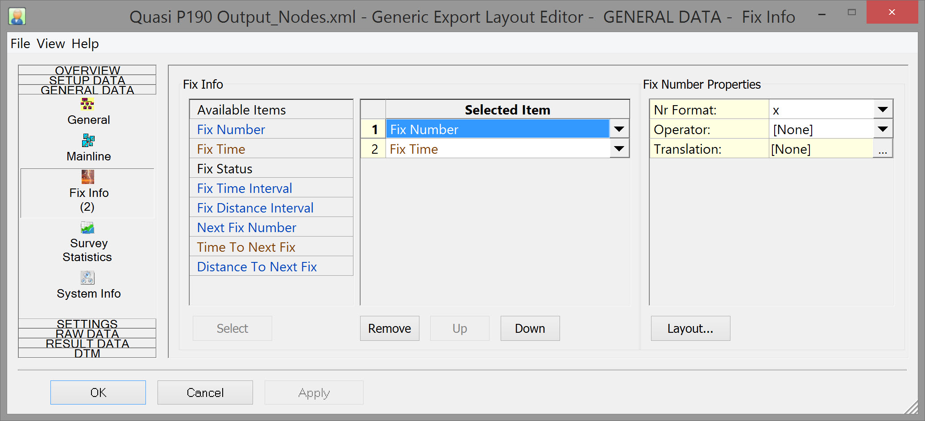Viewport: 925px width, 421px height.
Task: Expand the RESULT DATA section
Action: coord(87,343)
